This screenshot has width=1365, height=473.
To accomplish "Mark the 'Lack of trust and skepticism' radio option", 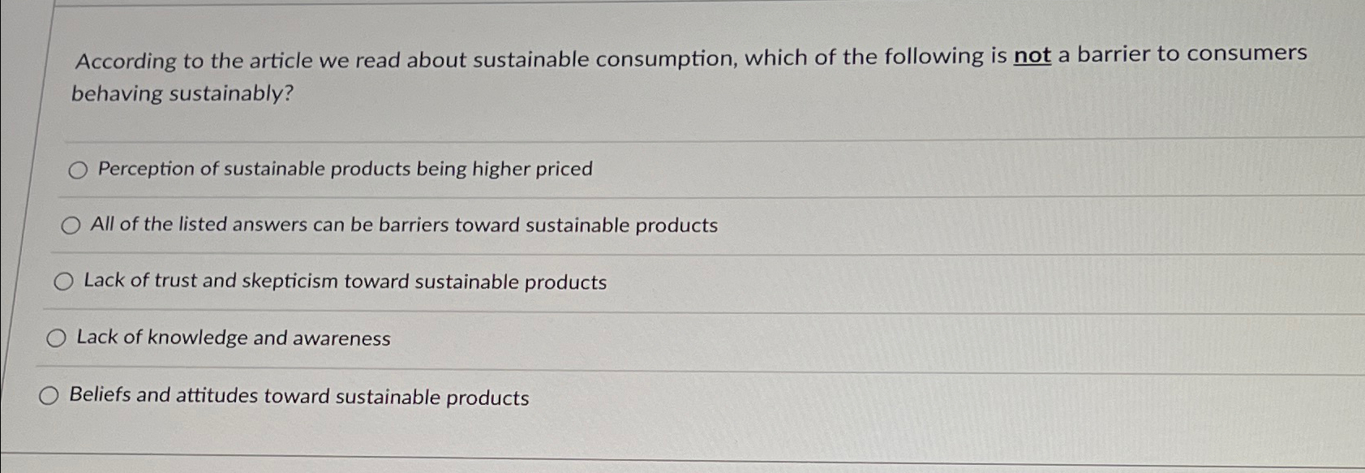I will coord(63,282).
